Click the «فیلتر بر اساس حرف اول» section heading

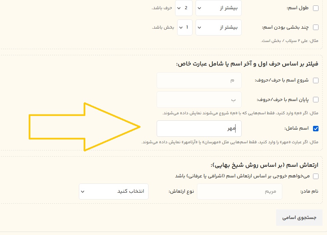point(247,63)
